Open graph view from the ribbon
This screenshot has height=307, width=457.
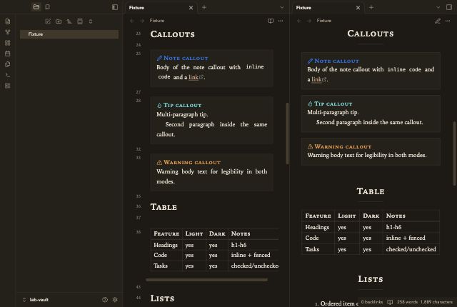[8, 32]
